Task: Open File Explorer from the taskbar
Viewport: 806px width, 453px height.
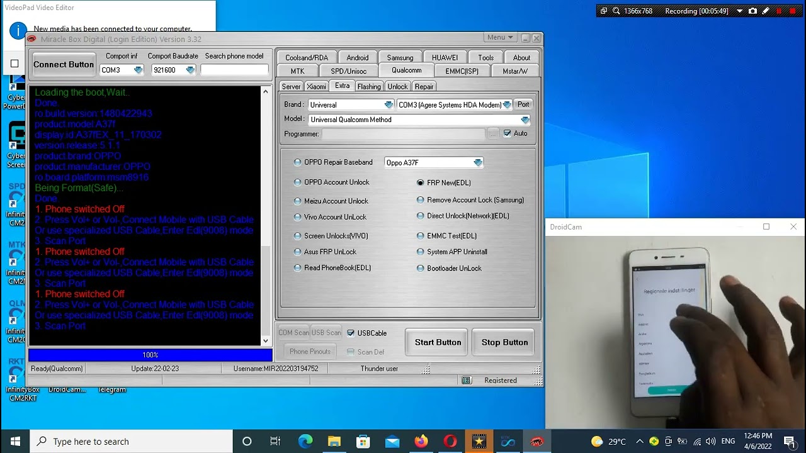Action: click(334, 441)
